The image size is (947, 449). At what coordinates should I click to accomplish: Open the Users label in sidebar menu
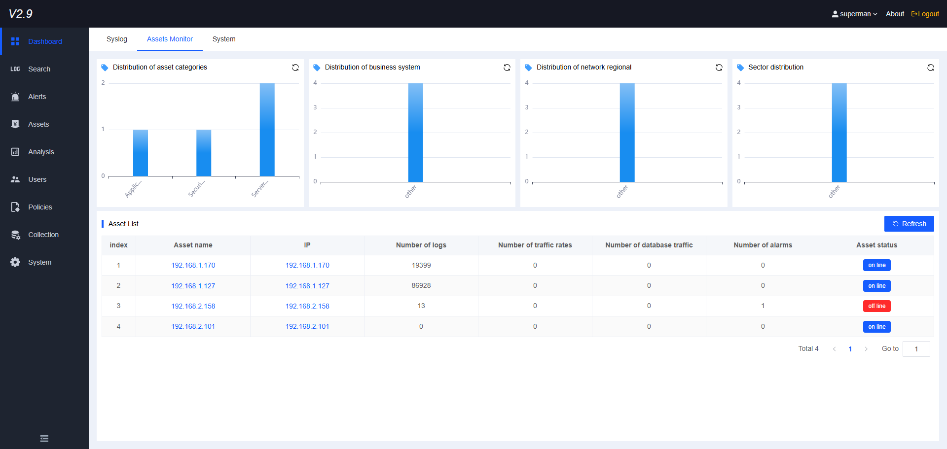(37, 179)
